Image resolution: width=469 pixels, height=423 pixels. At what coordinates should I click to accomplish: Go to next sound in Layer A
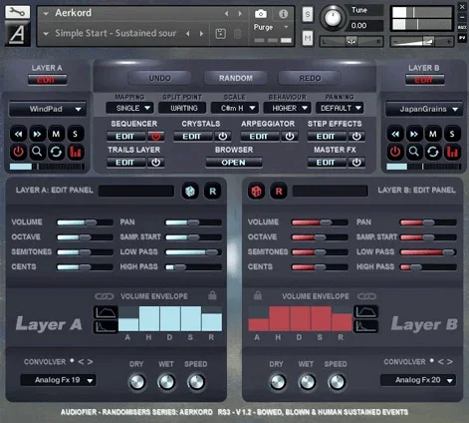pos(37,134)
